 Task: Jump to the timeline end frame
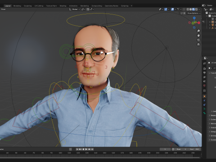[x=92, y=149]
